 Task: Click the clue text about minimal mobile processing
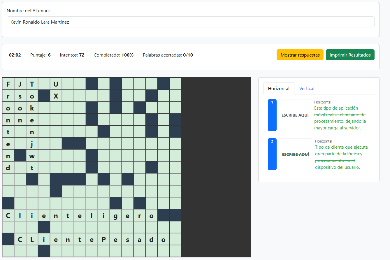(x=340, y=118)
